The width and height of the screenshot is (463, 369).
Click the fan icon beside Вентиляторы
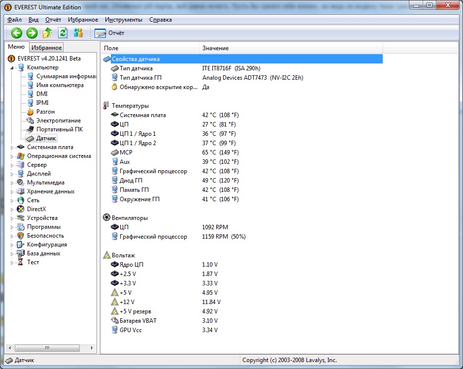[x=106, y=217]
